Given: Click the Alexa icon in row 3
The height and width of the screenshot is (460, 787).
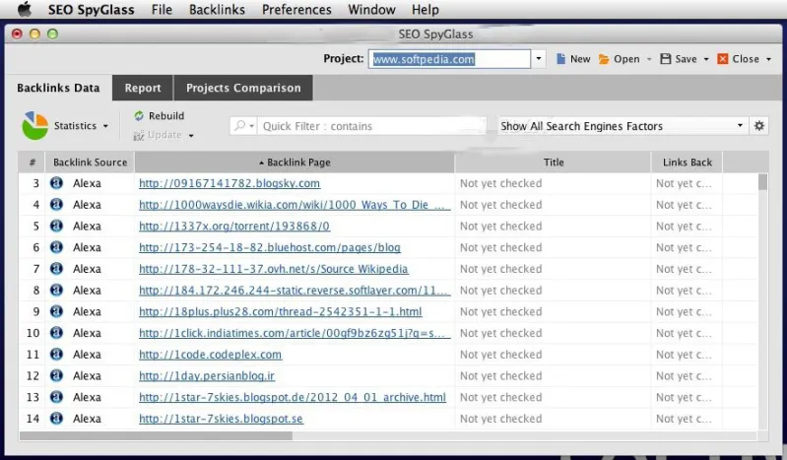Looking at the screenshot, I should (57, 183).
